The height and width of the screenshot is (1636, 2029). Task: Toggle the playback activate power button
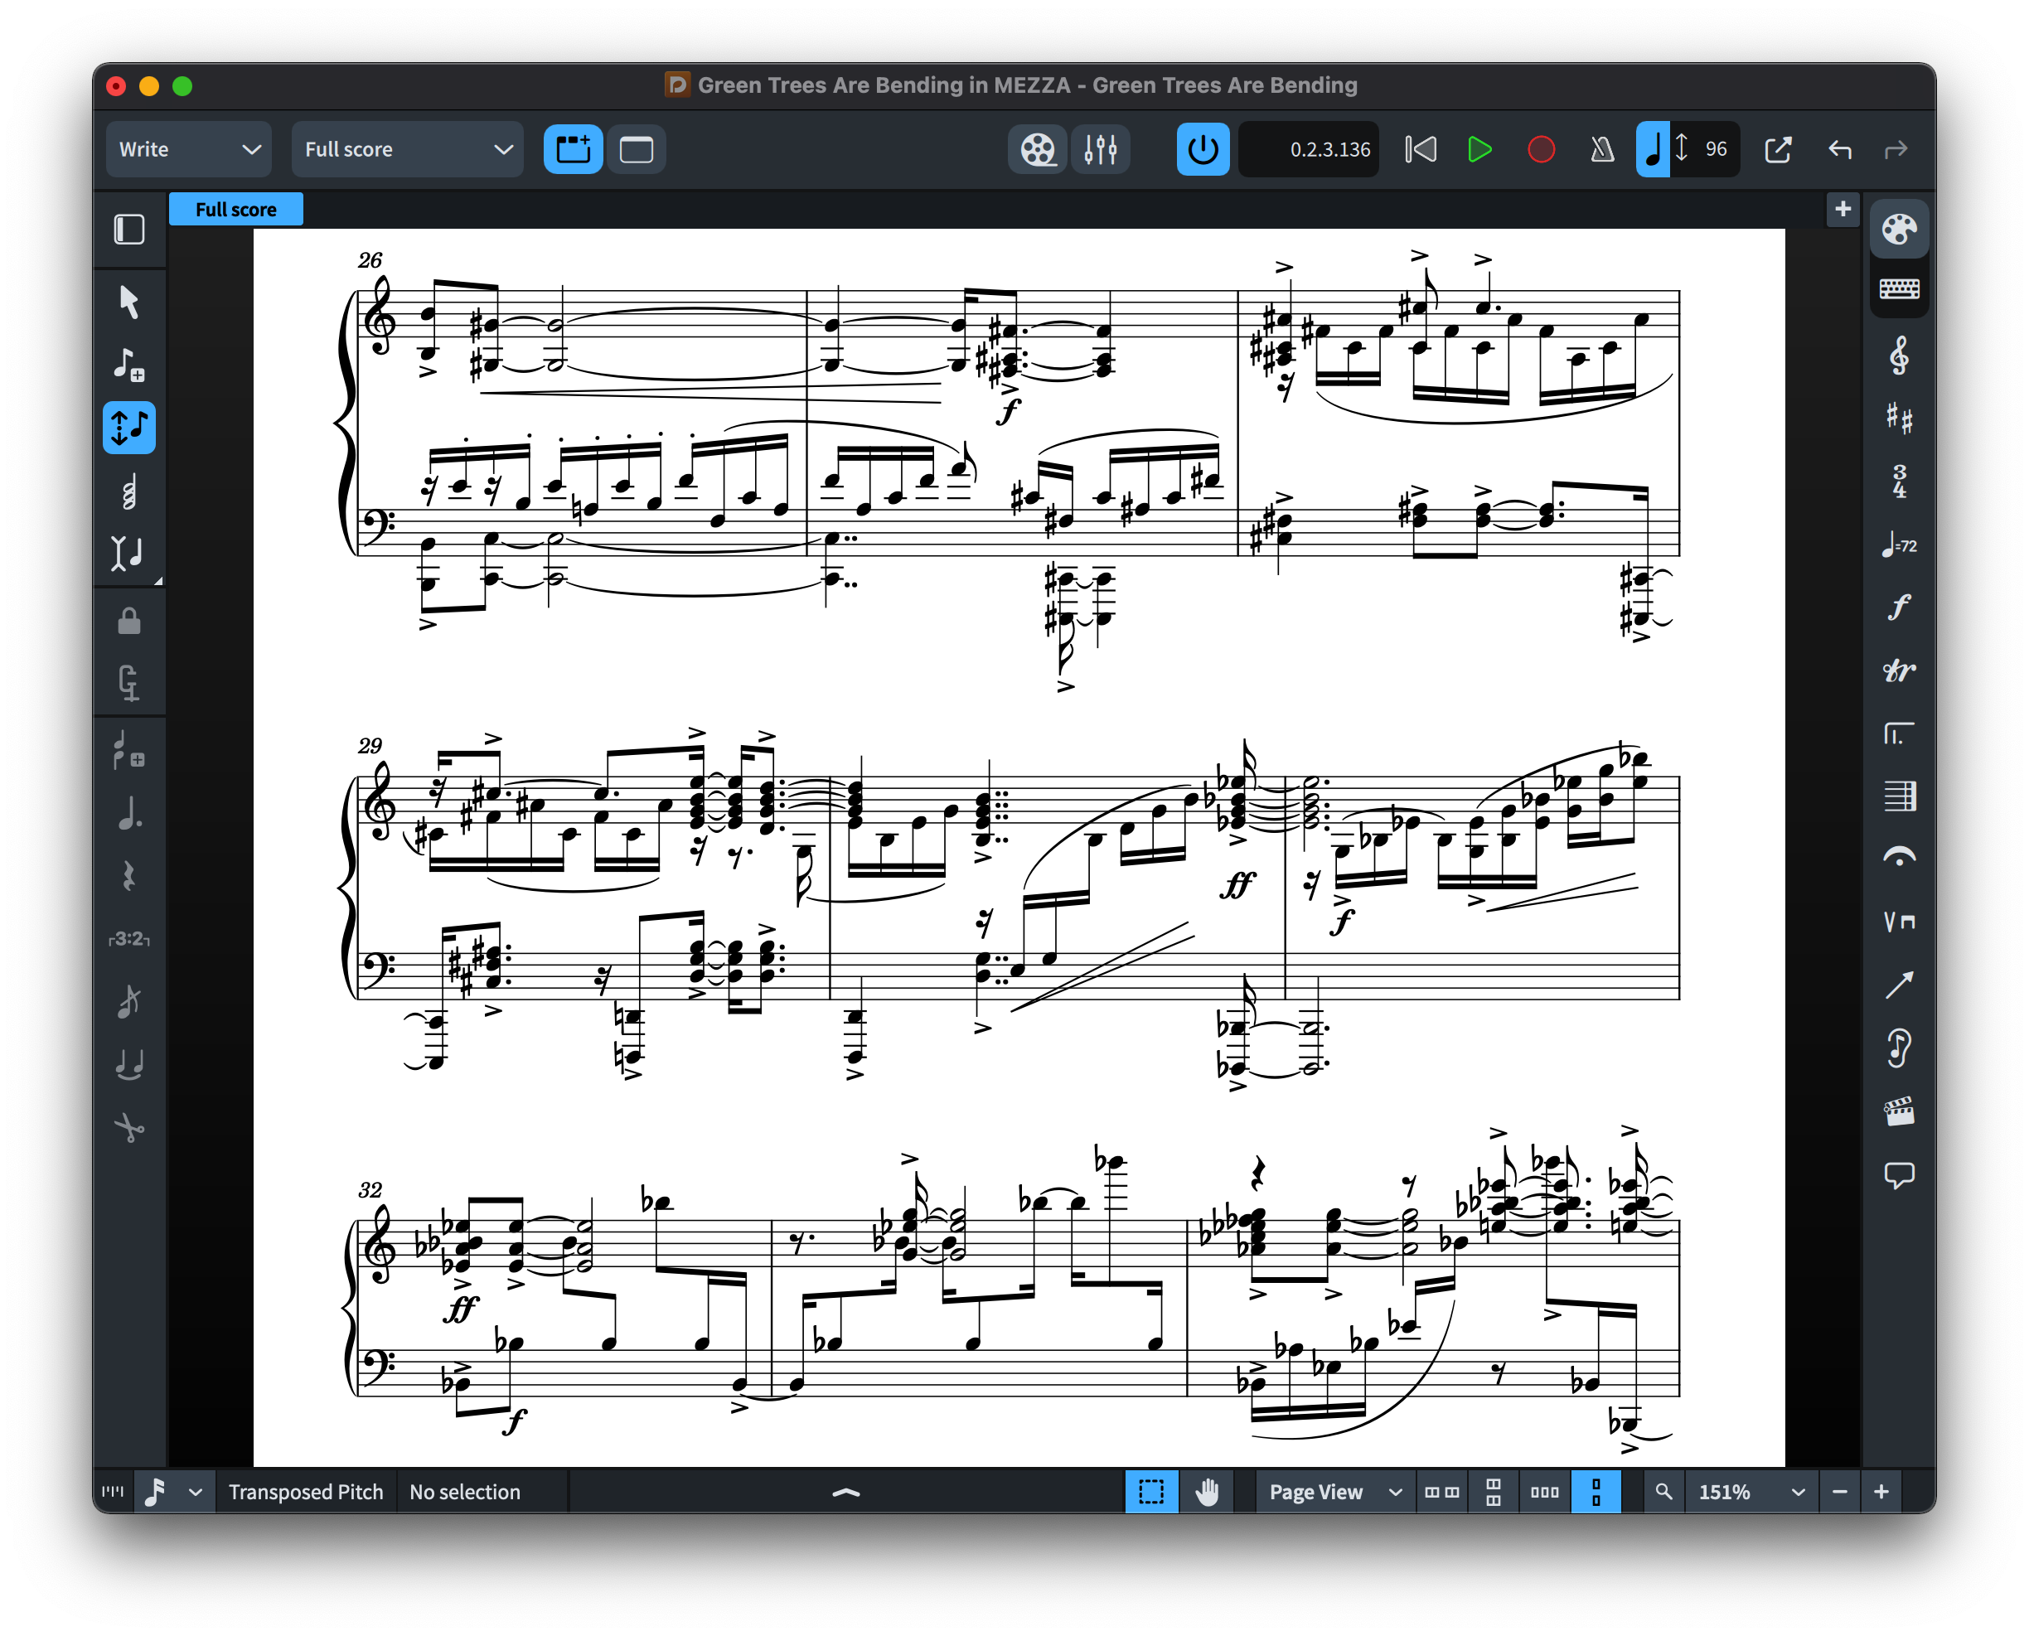tap(1203, 149)
